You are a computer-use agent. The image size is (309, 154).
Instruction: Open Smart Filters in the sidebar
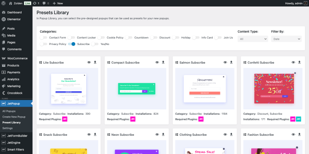(16, 150)
